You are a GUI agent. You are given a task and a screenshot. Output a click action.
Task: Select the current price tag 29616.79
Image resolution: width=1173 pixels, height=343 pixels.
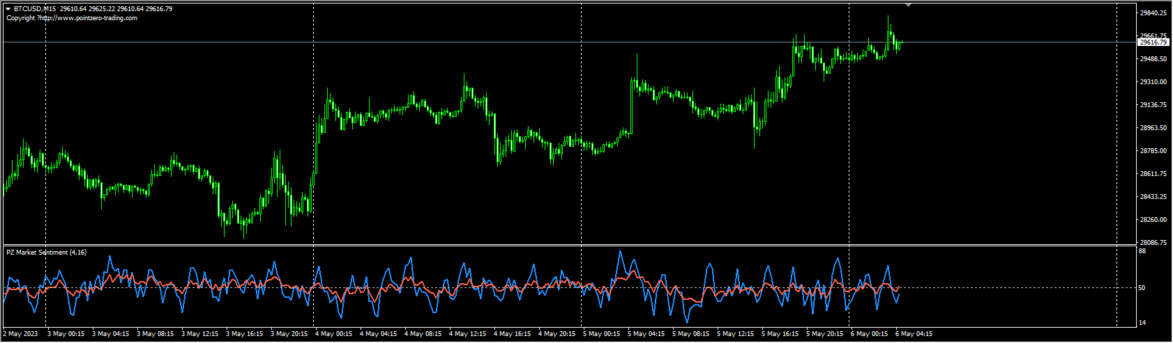tap(1153, 42)
